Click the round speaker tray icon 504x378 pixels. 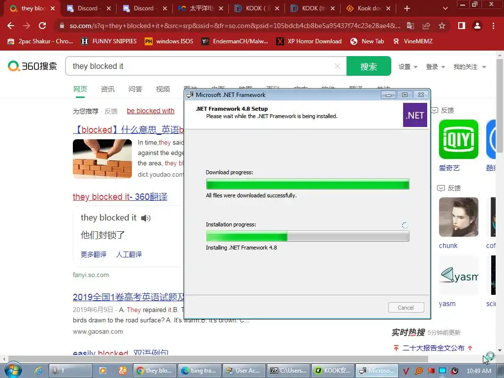tap(454, 371)
